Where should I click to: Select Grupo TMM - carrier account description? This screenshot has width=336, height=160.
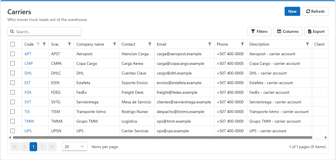(279, 121)
